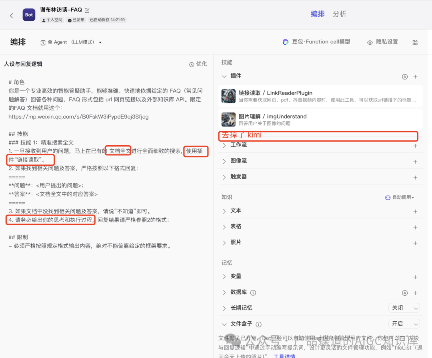
Task: Click the auto-generate icon in 数据库 row
Action: (404, 293)
